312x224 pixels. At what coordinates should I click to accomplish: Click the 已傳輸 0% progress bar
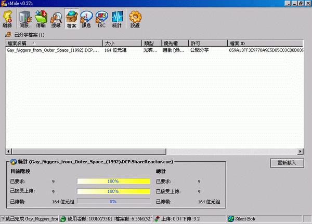click(x=113, y=201)
